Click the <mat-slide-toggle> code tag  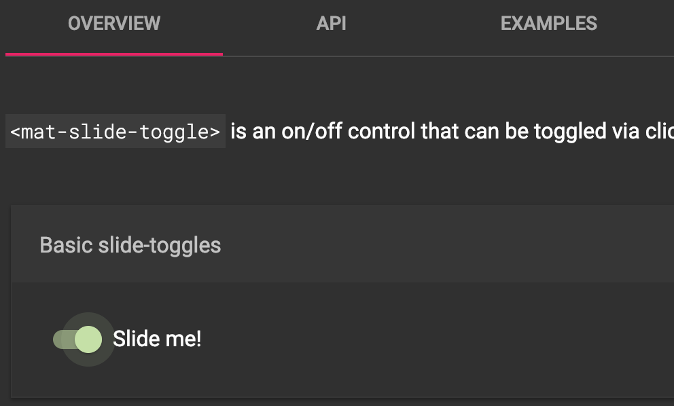coord(116,132)
